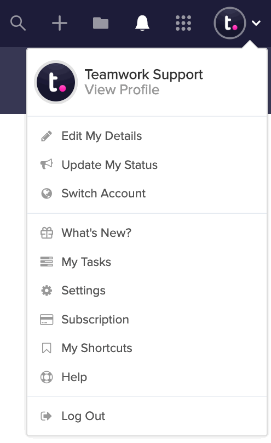Open the search magnifier icon
The height and width of the screenshot is (443, 271).
18,23
